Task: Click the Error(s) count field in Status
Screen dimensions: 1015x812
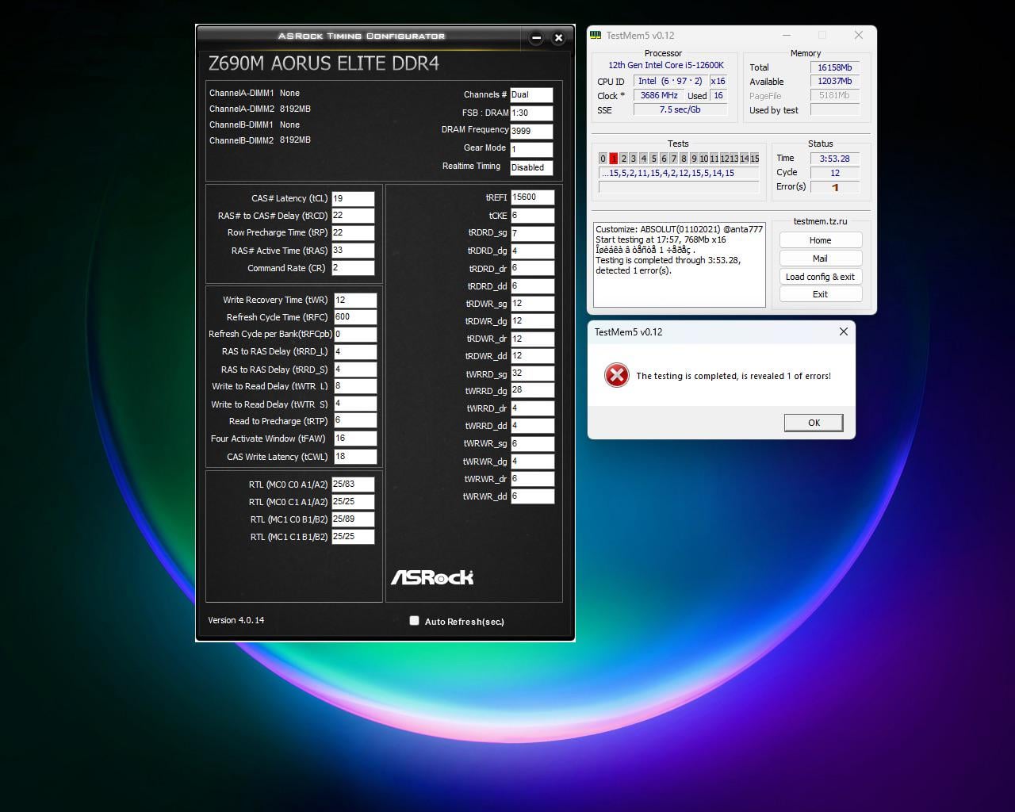Action: 835,187
